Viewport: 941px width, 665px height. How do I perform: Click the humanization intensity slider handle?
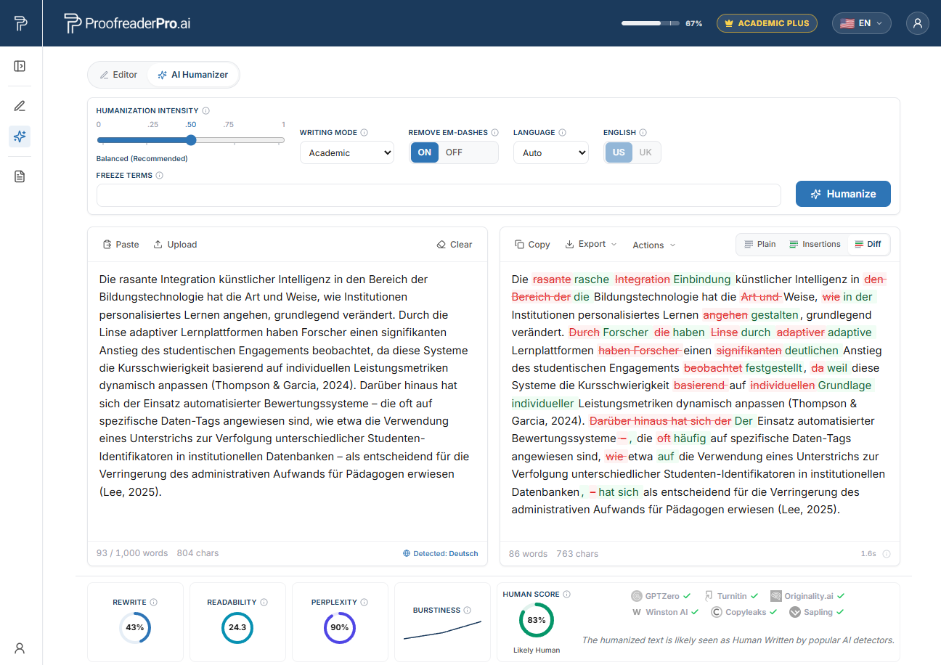[x=191, y=140]
